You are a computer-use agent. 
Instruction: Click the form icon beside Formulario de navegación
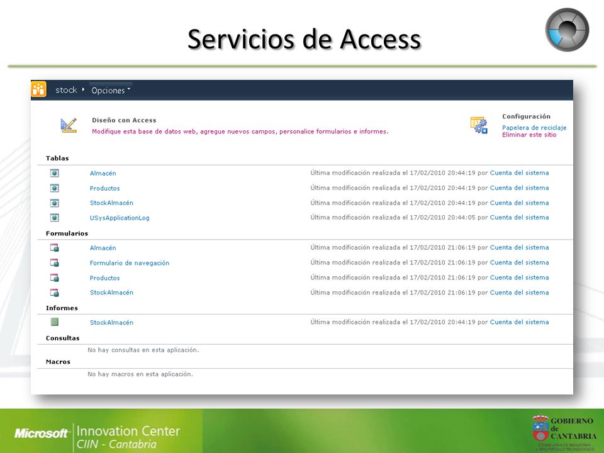pyautogui.click(x=54, y=263)
